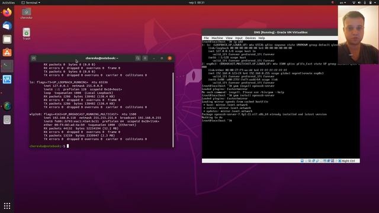Click the battery icon in top bar
This screenshot has width=379, height=213.
[371, 2]
